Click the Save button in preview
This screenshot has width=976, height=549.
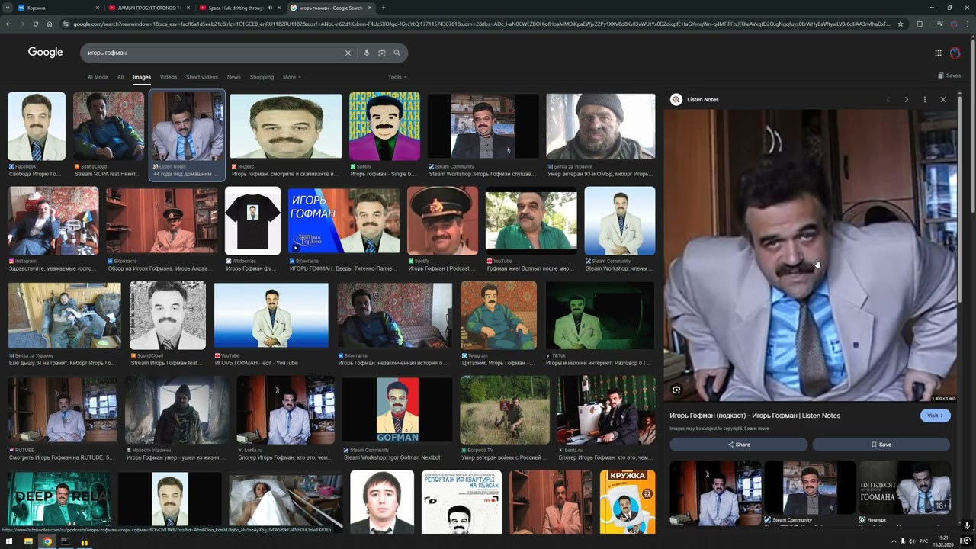881,445
